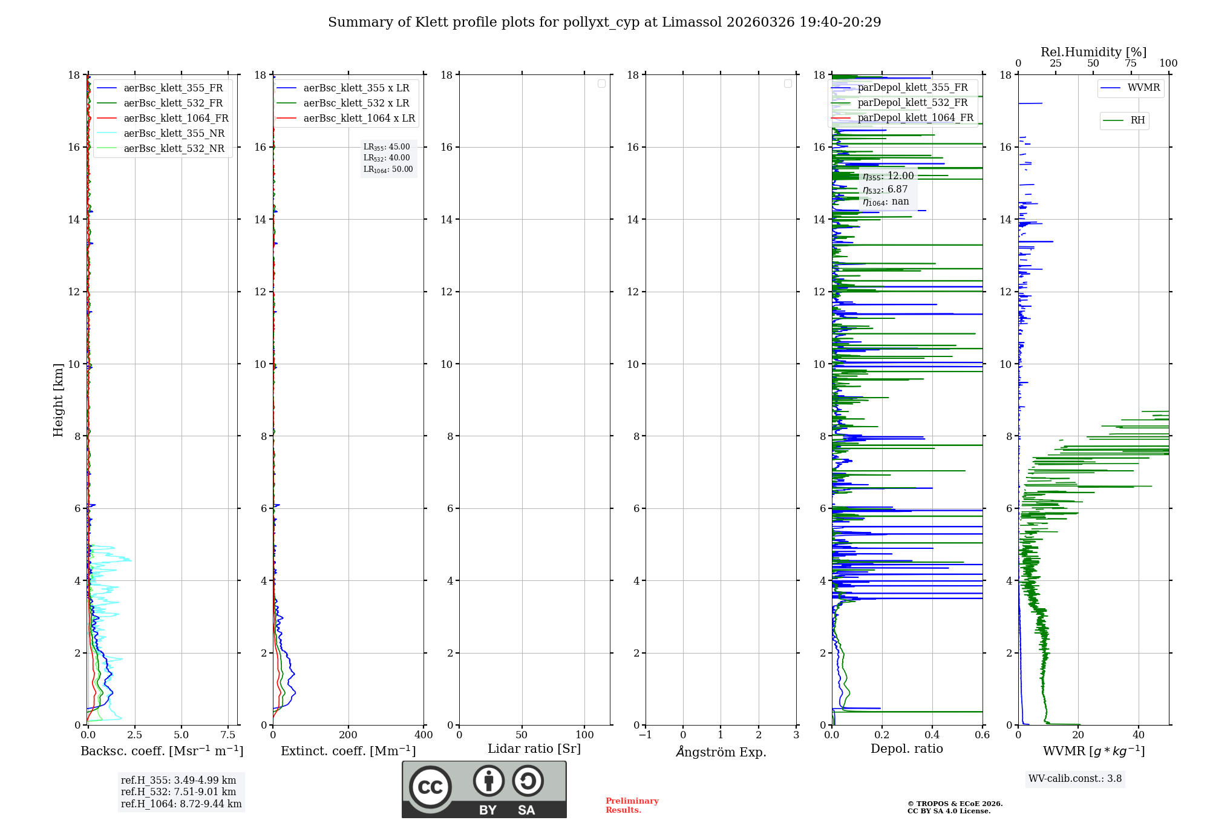Click the aerBsc_klett_355_FR legend entry
Viewport: 1210px width, 823px height.
tap(173, 88)
